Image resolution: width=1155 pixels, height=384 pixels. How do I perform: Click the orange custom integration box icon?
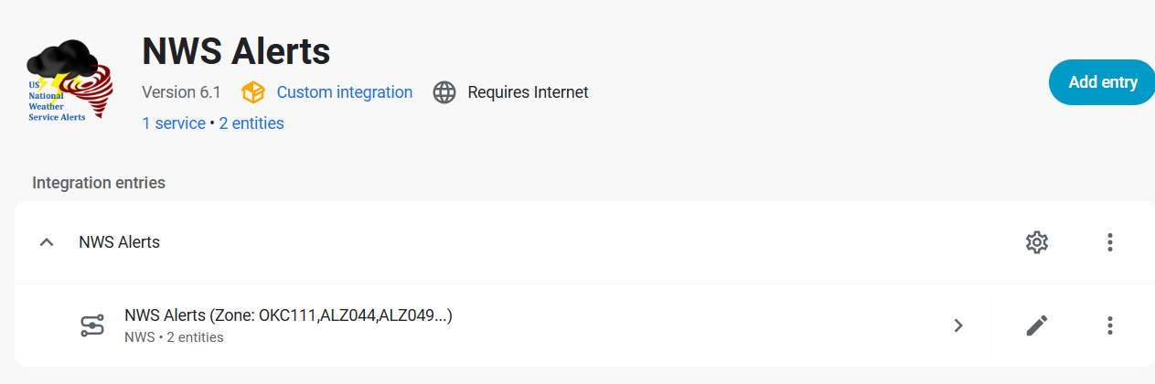click(253, 92)
